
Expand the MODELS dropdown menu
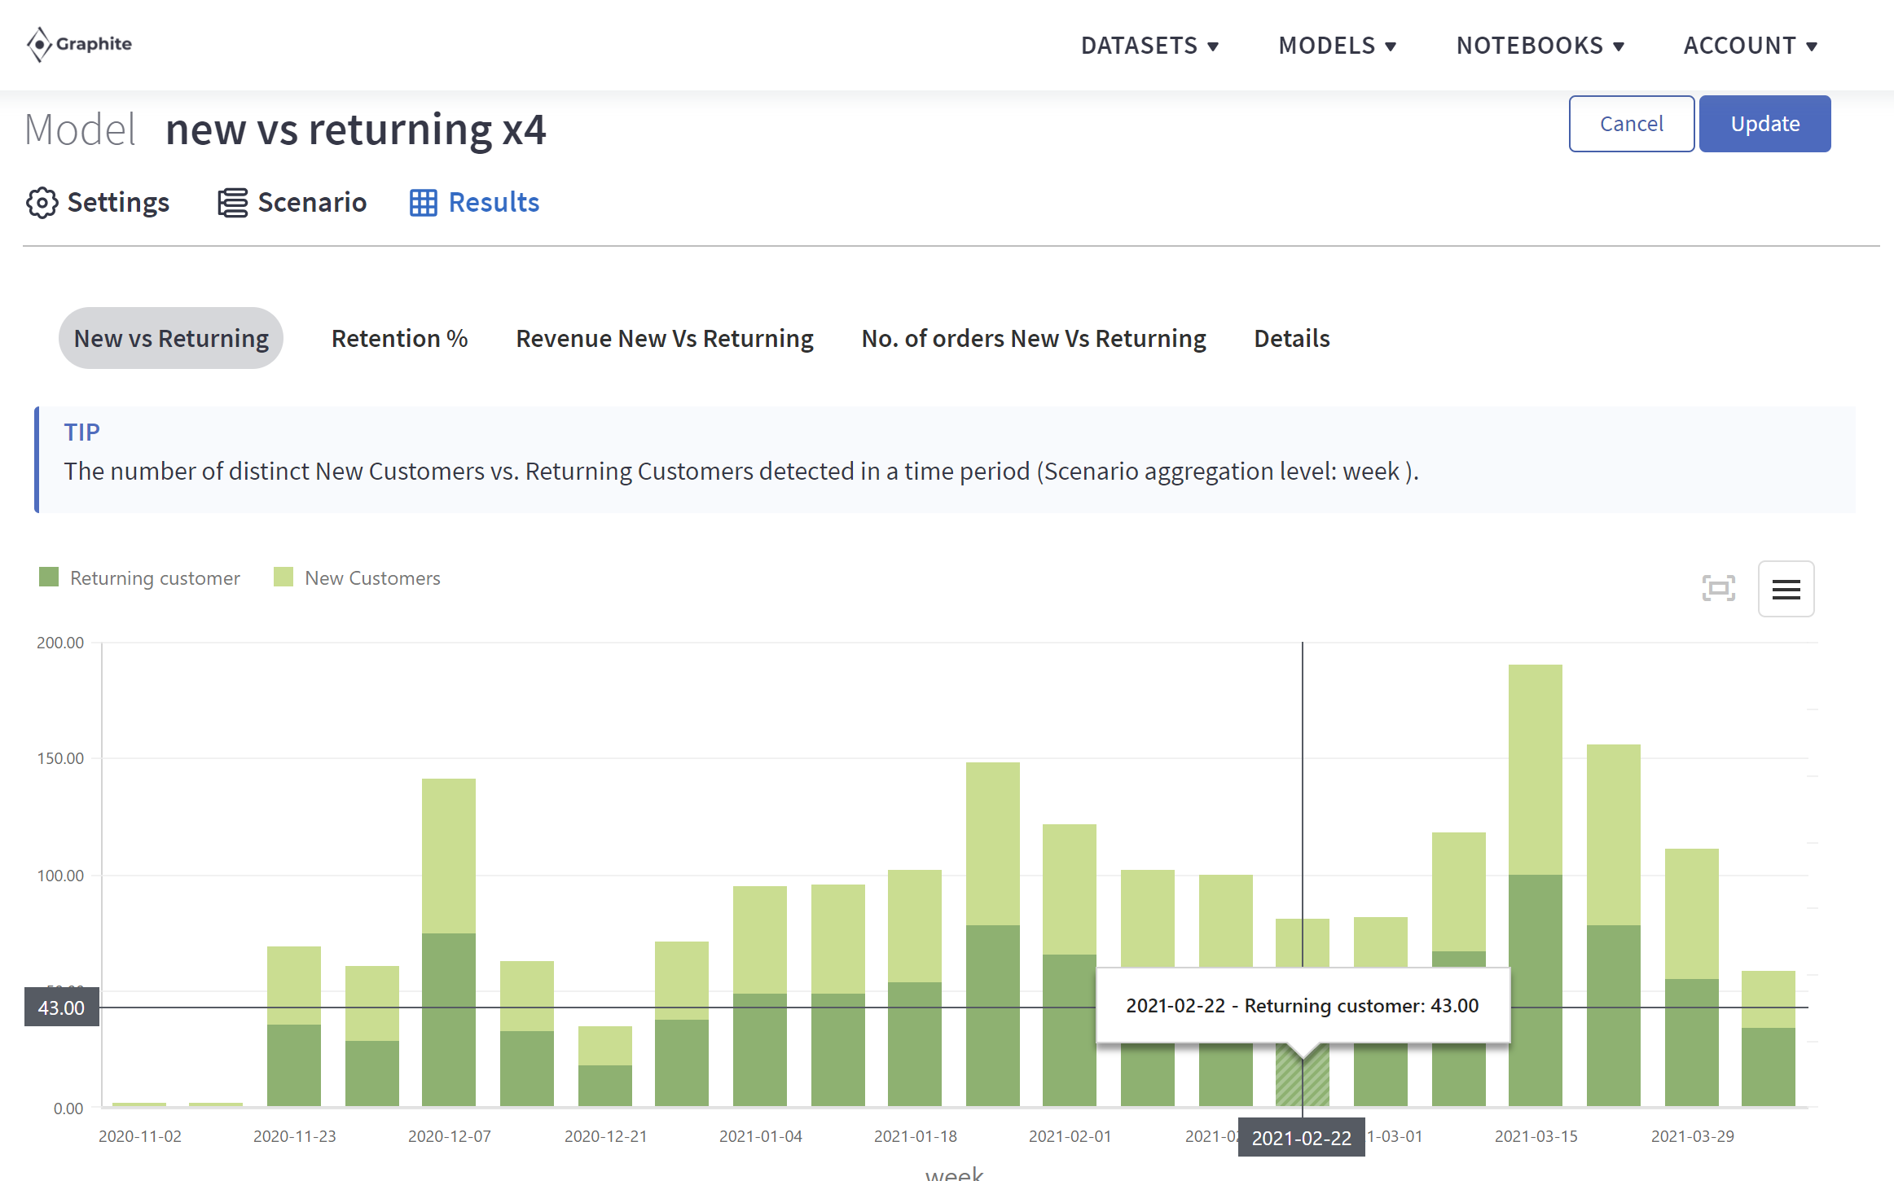1337,46
